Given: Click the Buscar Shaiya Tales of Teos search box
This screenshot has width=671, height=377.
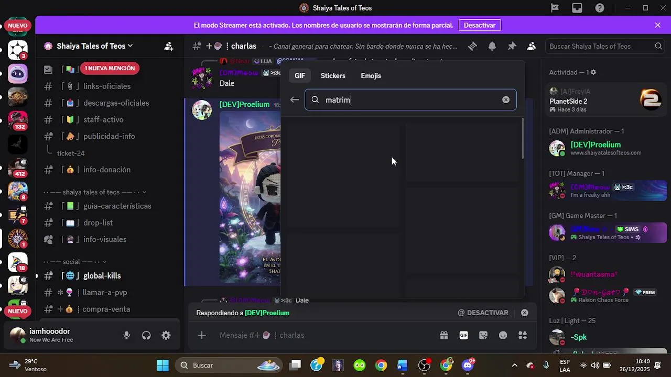Looking at the screenshot, I should 606,46.
